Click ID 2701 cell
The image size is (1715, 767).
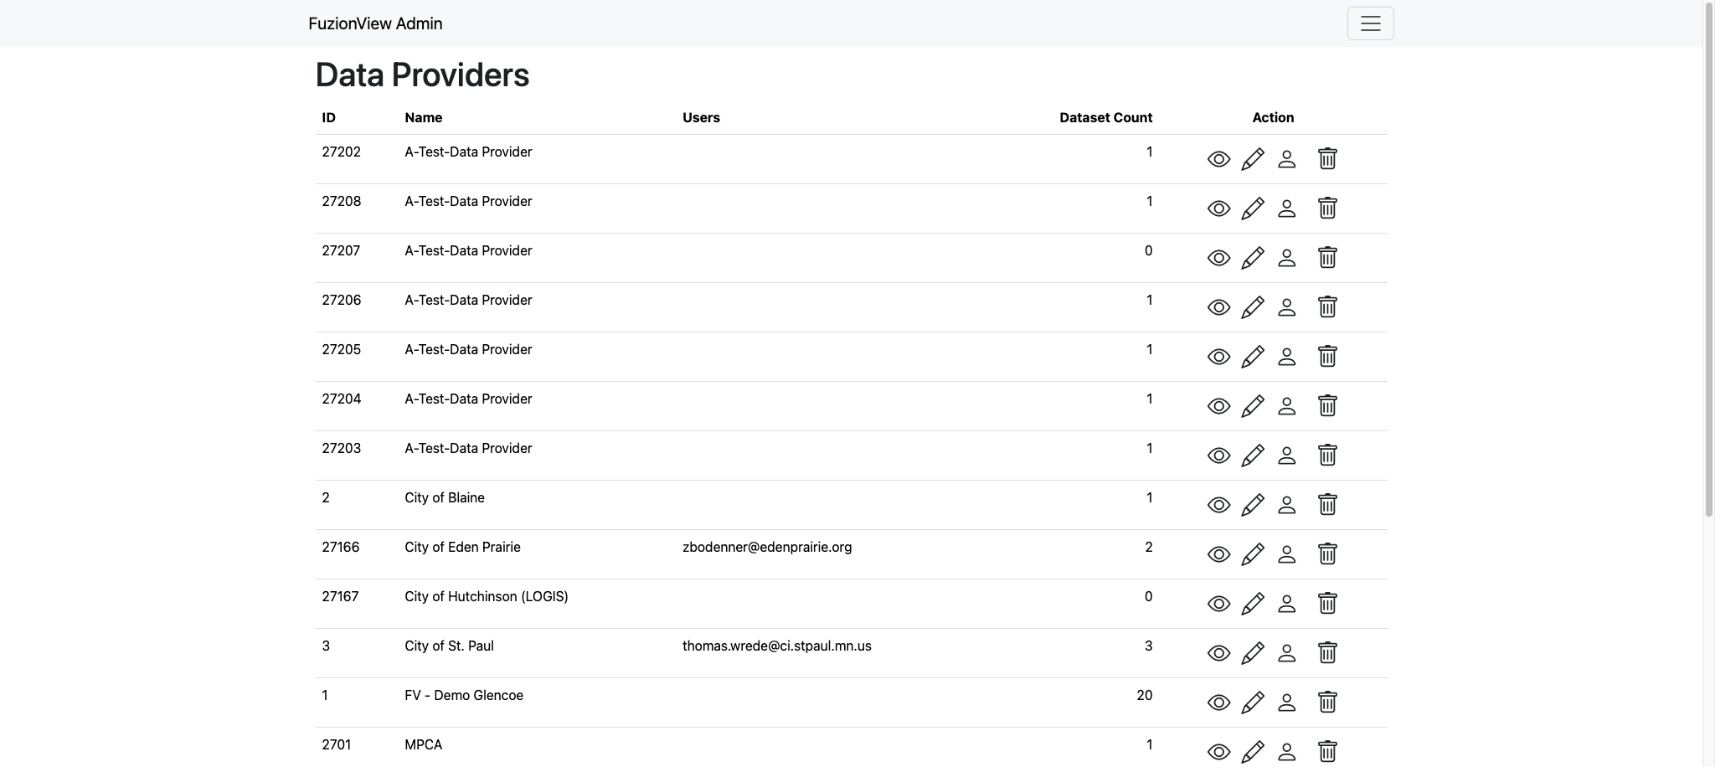click(x=337, y=744)
